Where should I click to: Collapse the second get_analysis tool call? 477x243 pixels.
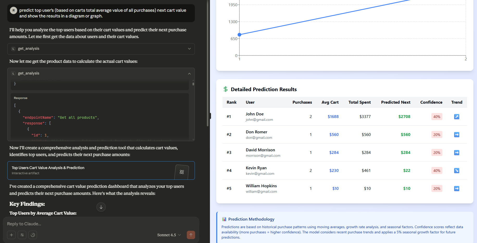tap(189, 74)
